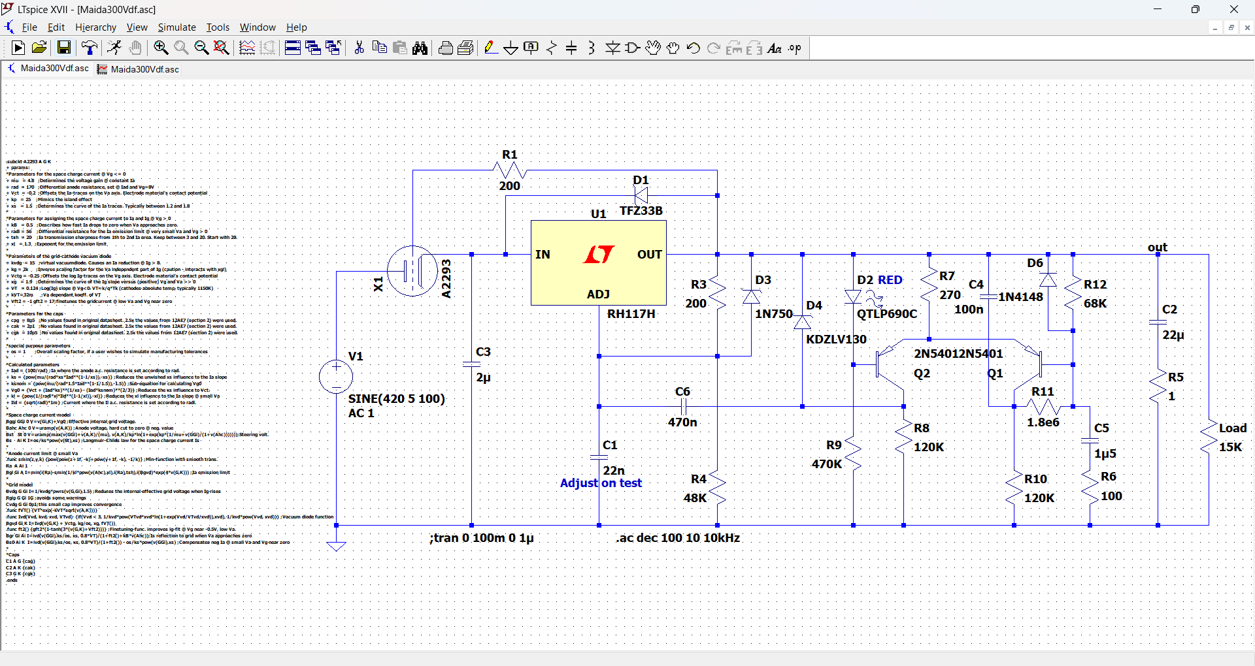
Task: Click the 'QTLP690C' LED value label
Action: 887,314
